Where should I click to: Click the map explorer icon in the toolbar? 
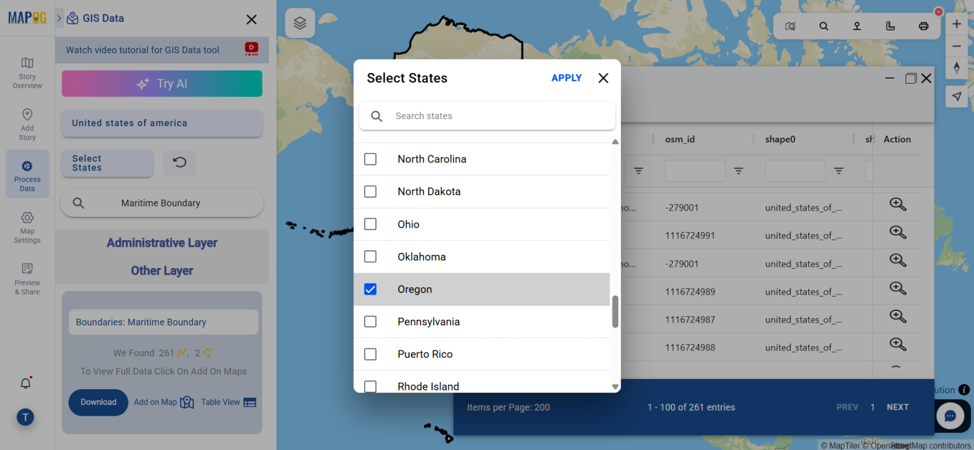point(790,26)
